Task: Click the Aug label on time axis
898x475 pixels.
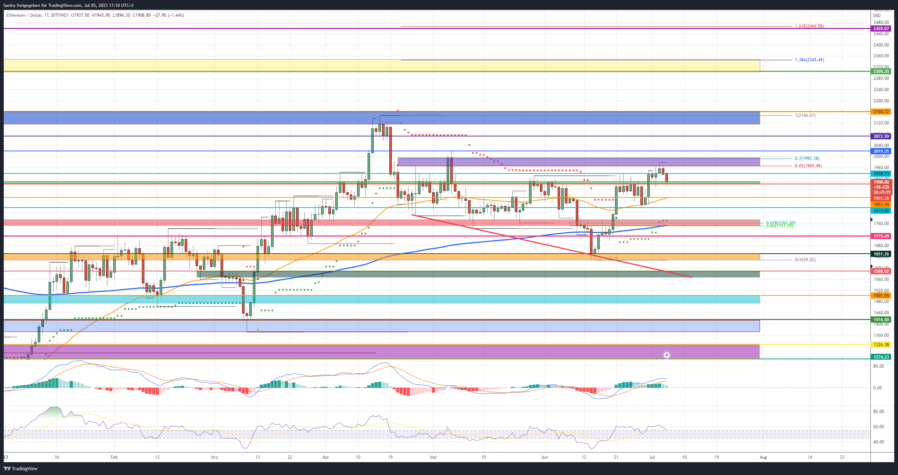Action: [x=763, y=457]
